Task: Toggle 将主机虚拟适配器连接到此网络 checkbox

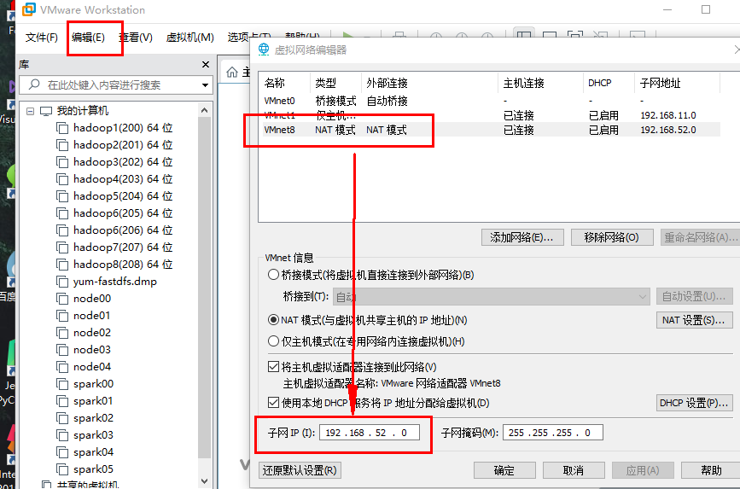Action: pyautogui.click(x=273, y=367)
